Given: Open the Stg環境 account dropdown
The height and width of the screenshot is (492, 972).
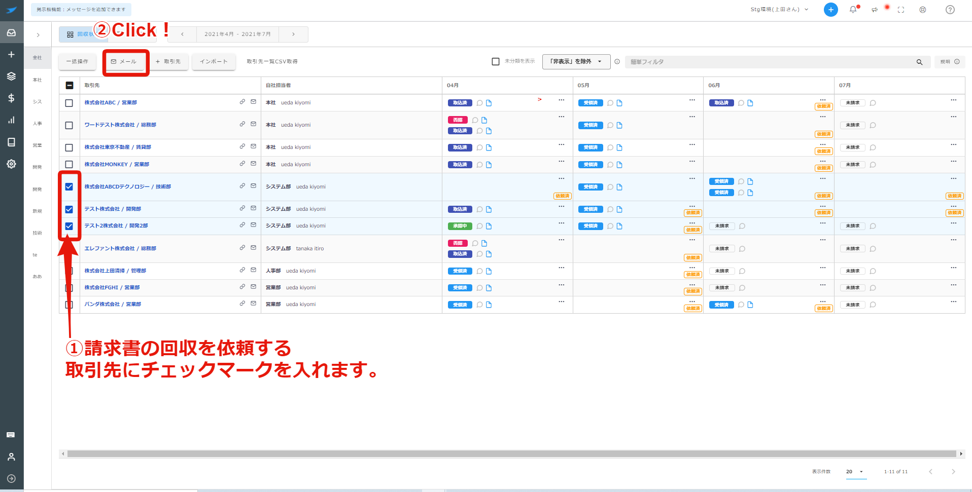Looking at the screenshot, I should point(779,10).
